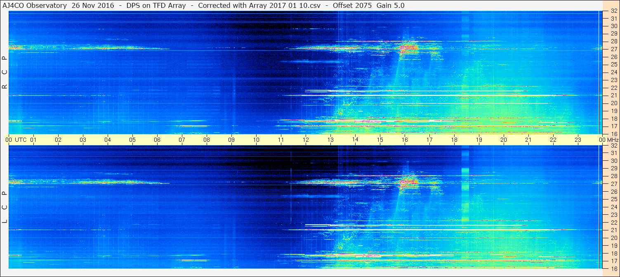Select the 23 hour marker on time axis
The height and width of the screenshot is (277, 620).
click(578, 140)
